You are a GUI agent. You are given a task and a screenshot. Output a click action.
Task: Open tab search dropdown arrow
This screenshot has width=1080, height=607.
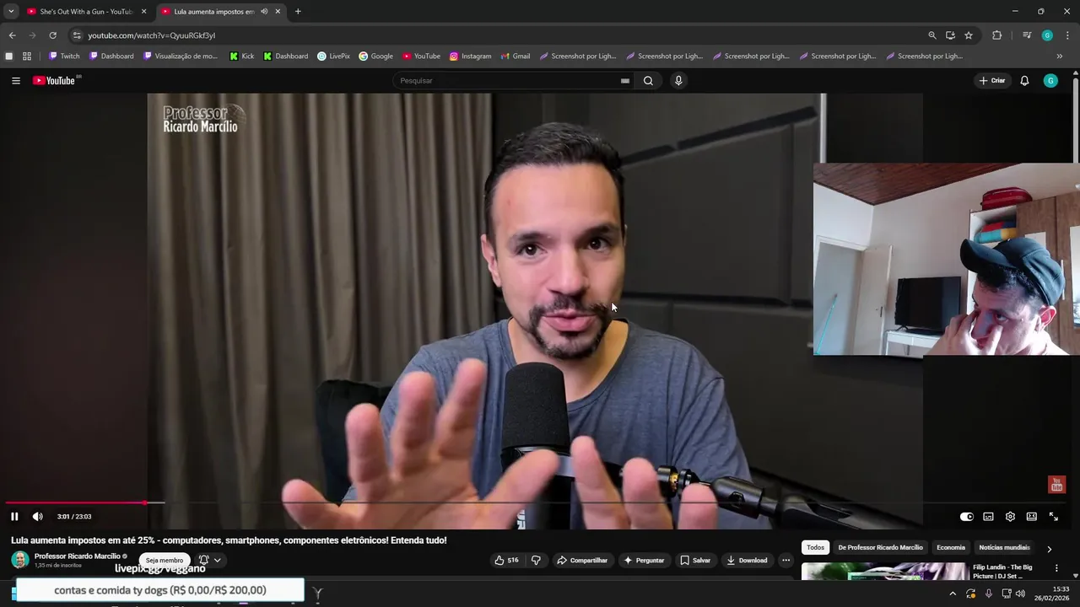coord(11,12)
